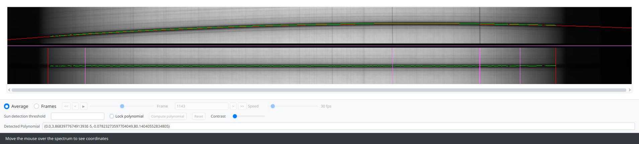Click the Detected Polynomial text field
Screen dimensions: 639x144
(x=339, y=126)
